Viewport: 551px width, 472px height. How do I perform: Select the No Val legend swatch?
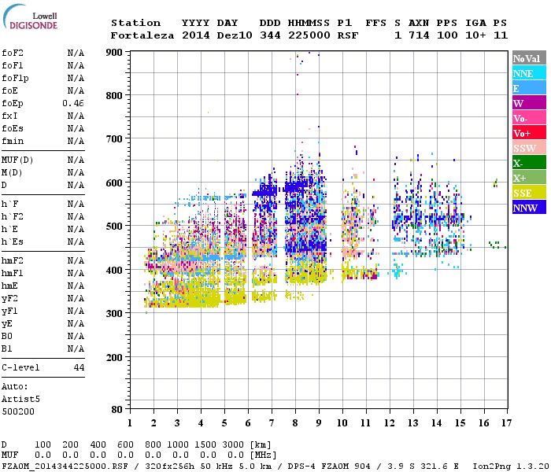529,58
